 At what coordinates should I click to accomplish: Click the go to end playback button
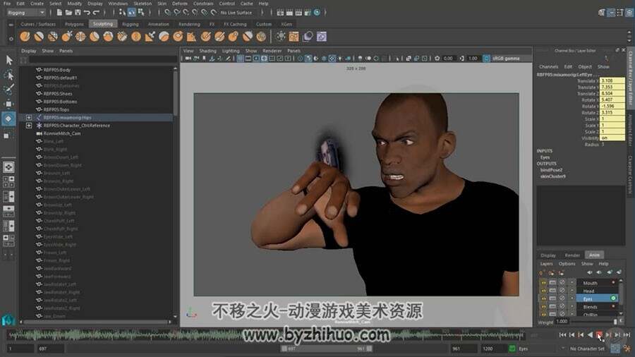(x=627, y=334)
